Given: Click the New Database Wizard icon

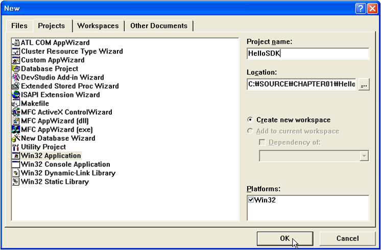Looking at the screenshot, I should point(16,138).
